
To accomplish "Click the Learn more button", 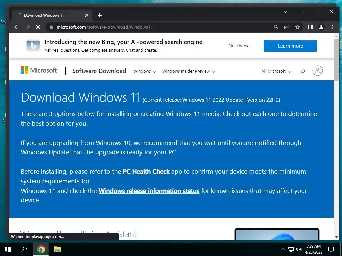I will click(x=290, y=46).
